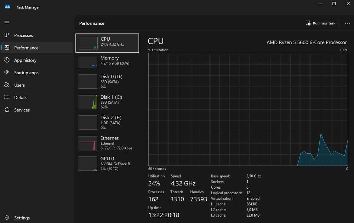Click the Processes sidebar icon
Viewport: 354px width, 223px height.
coord(7,35)
